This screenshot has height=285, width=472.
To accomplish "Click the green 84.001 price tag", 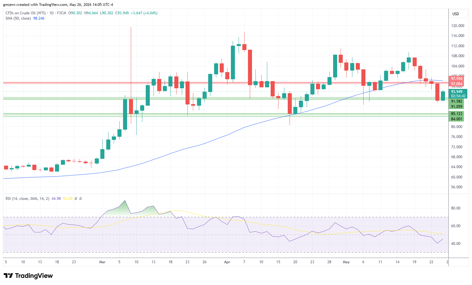I will point(457,119).
